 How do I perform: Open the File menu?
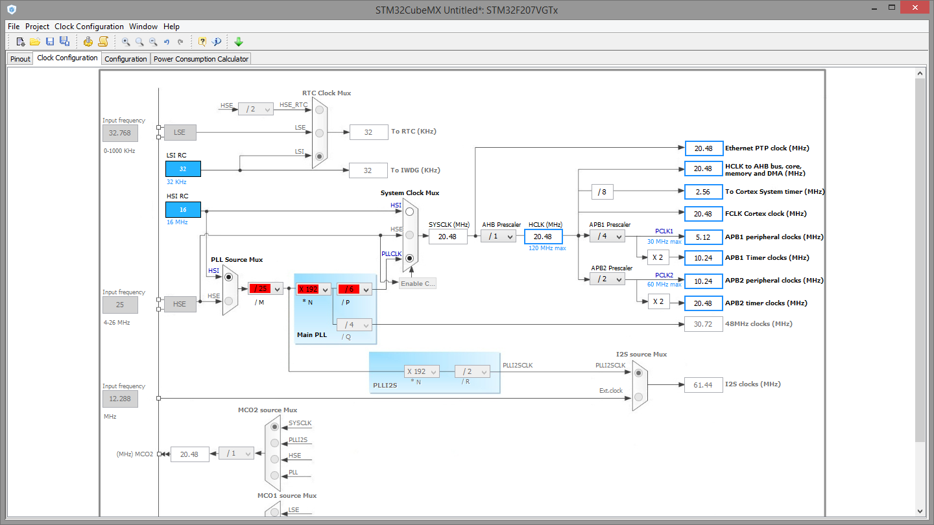14,27
